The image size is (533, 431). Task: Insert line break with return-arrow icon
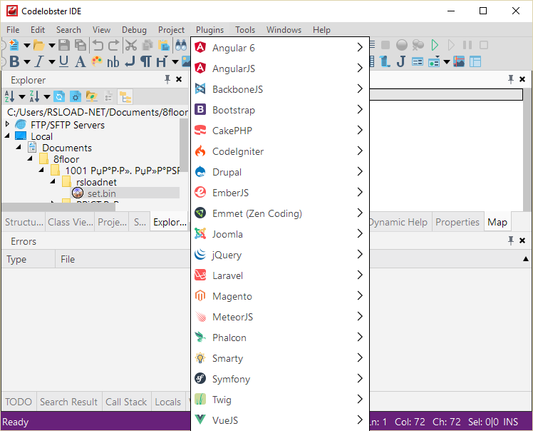[x=130, y=62]
